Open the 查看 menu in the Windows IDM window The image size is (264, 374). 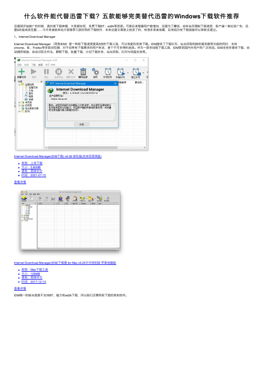(x=40, y=65)
